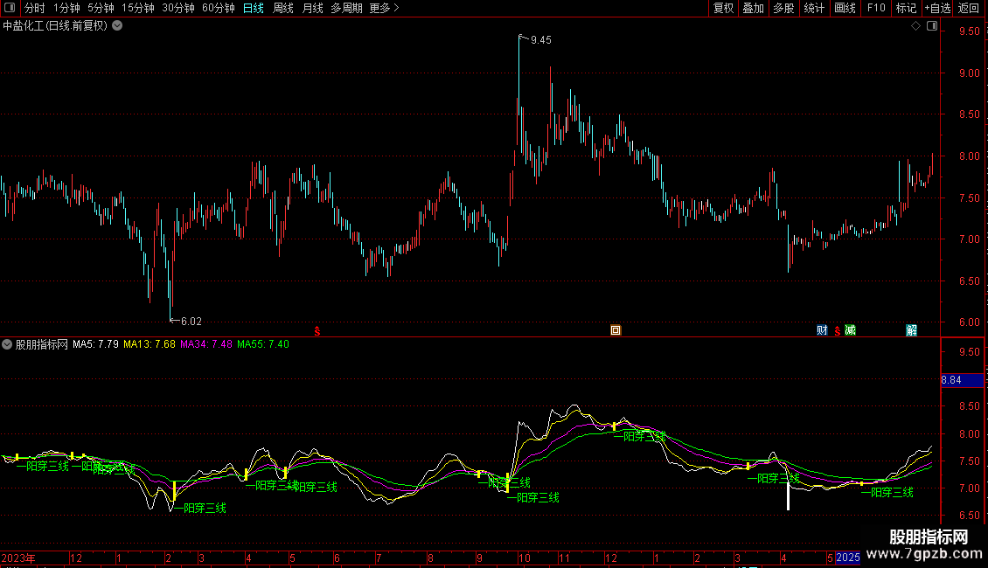Click the 返回 back button
This screenshot has width=988, height=568.
tap(969, 8)
